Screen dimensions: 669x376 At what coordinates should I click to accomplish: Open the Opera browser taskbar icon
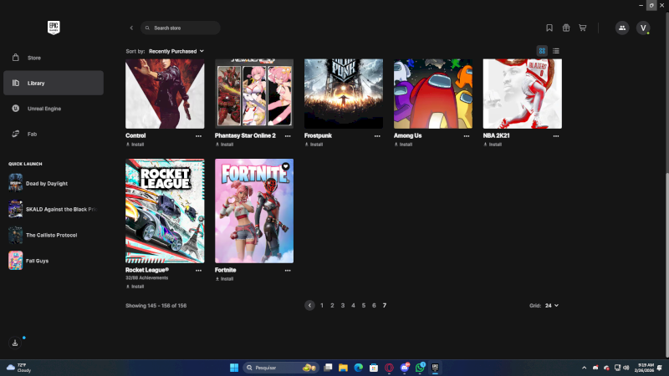click(x=389, y=368)
